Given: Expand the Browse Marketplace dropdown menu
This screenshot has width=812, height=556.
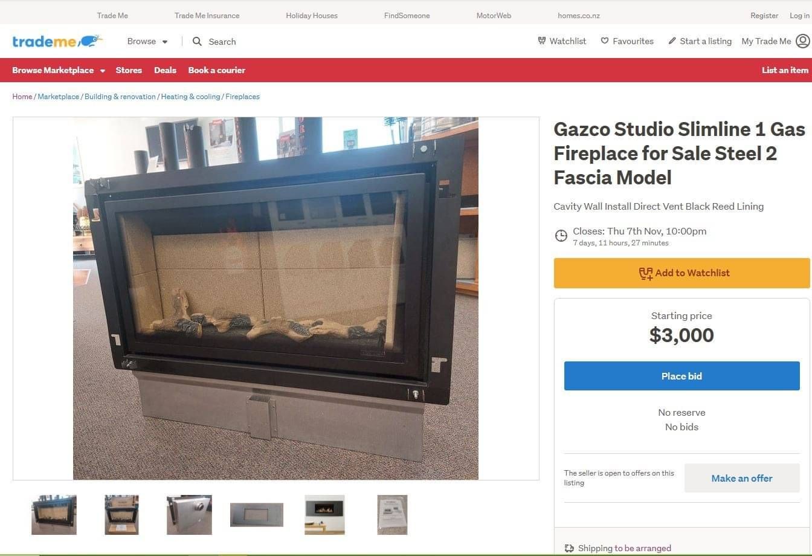Looking at the screenshot, I should tap(59, 70).
